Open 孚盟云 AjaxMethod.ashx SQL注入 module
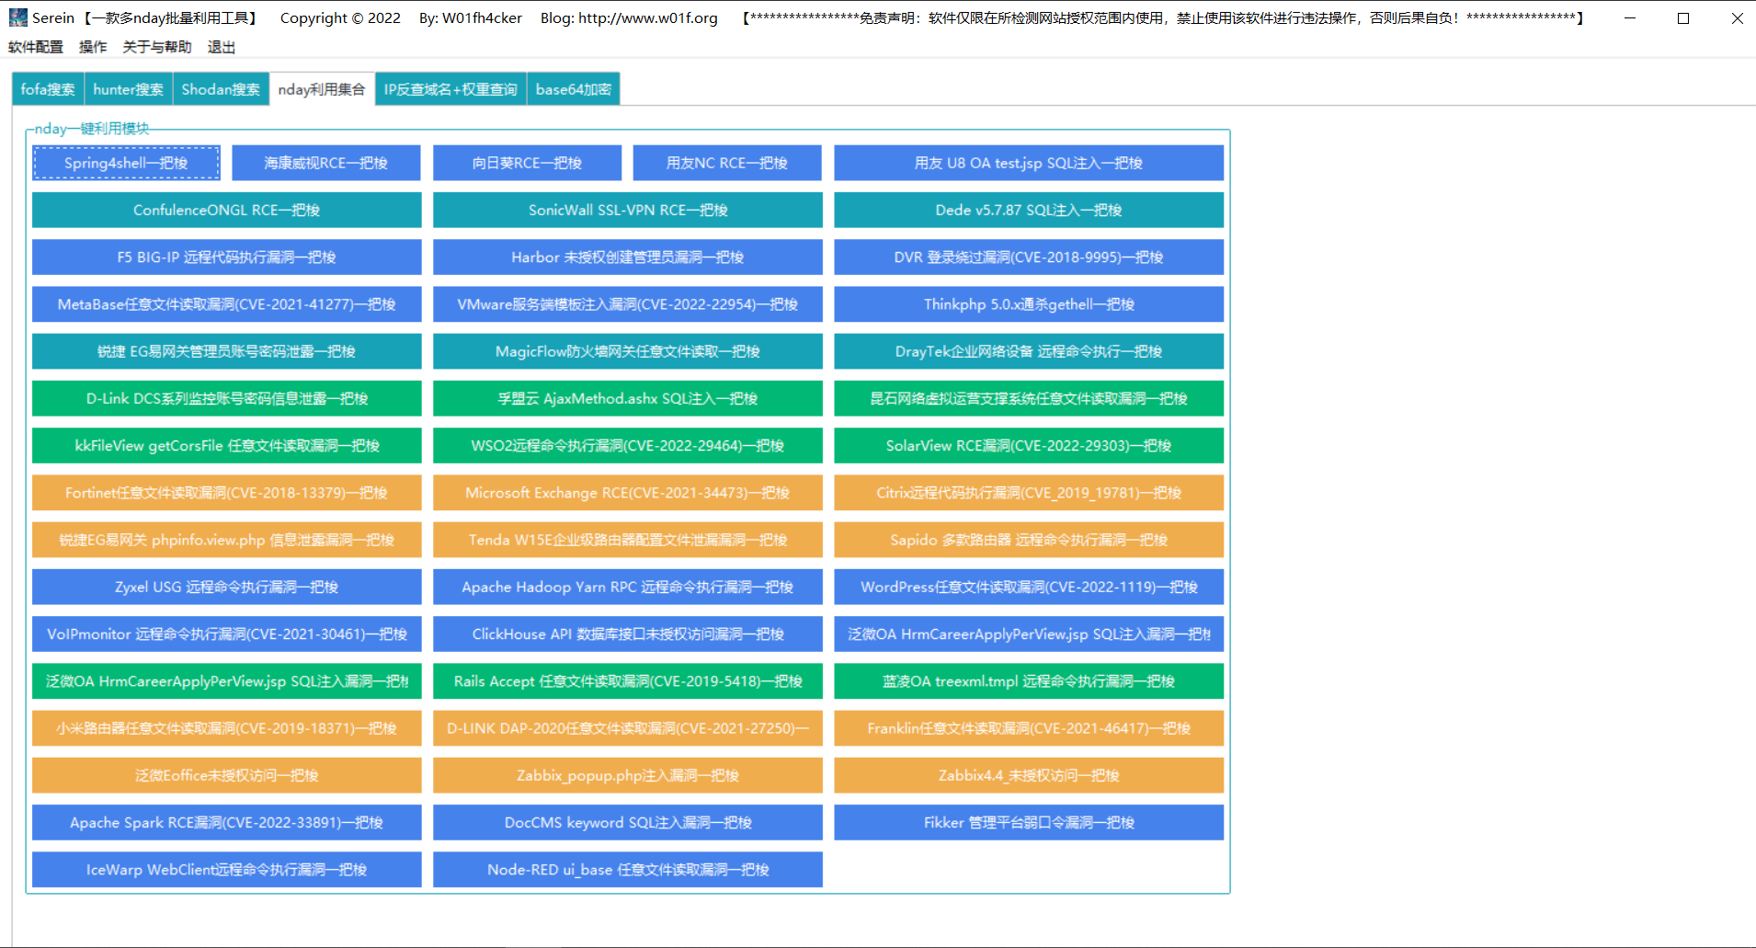The image size is (1756, 948). tap(628, 398)
